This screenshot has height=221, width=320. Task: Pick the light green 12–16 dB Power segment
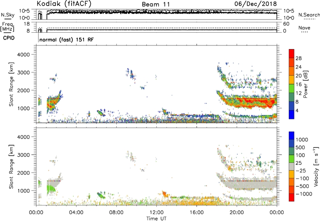coord(292,89)
